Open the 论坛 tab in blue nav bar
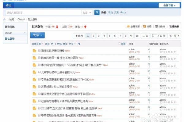The height and width of the screenshot is (122, 184). pos(8,5)
